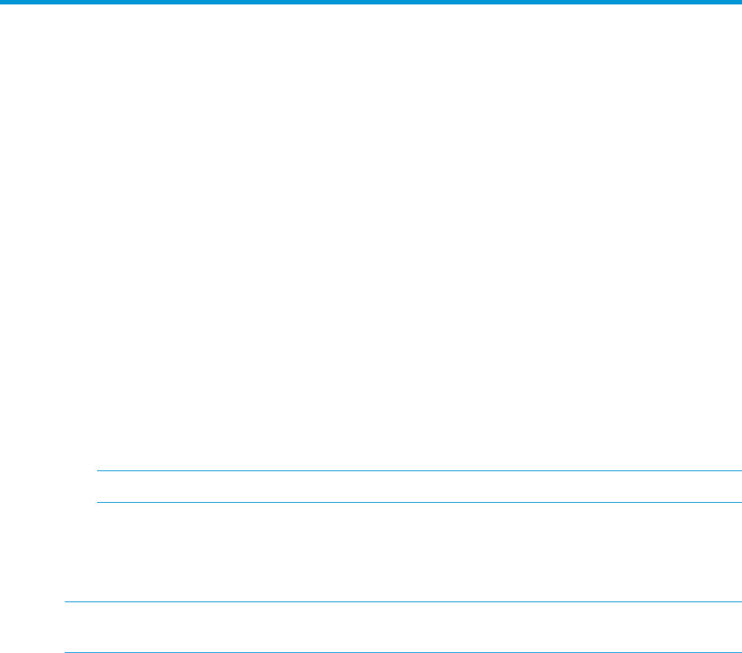The image size is (742, 653).
Task: Click the uppermost thin blue horizontal line
Action: (419, 470)
